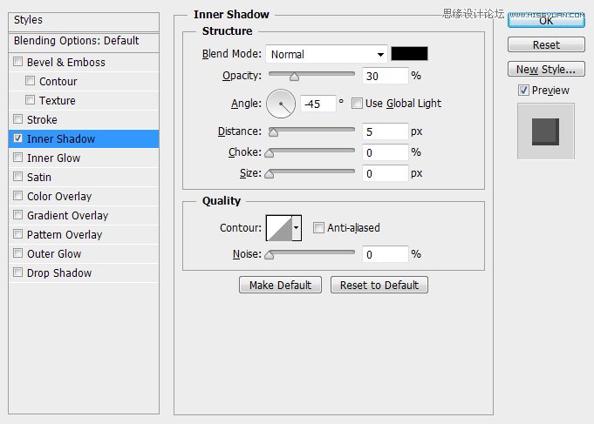Click Reset to Default button
This screenshot has height=424, width=594.
(x=379, y=285)
